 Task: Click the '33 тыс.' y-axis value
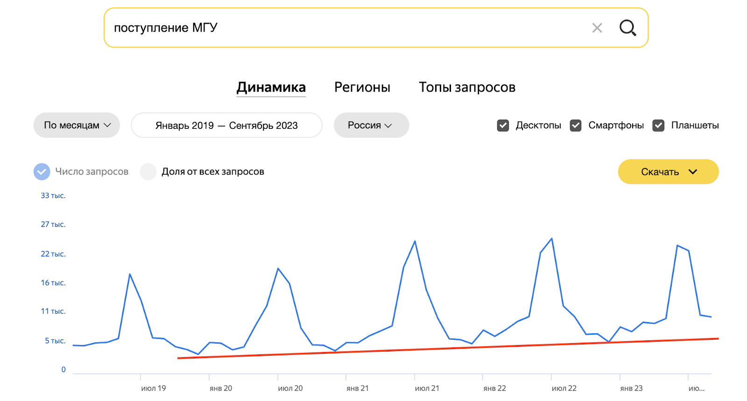[x=53, y=196]
